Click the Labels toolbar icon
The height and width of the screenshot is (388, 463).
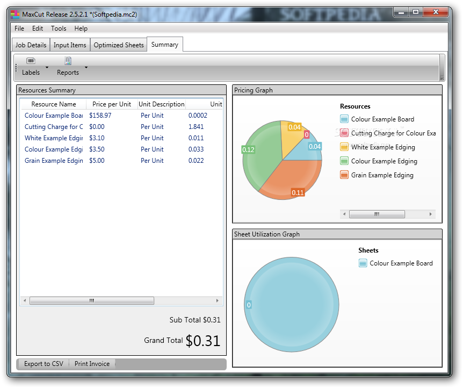point(31,61)
